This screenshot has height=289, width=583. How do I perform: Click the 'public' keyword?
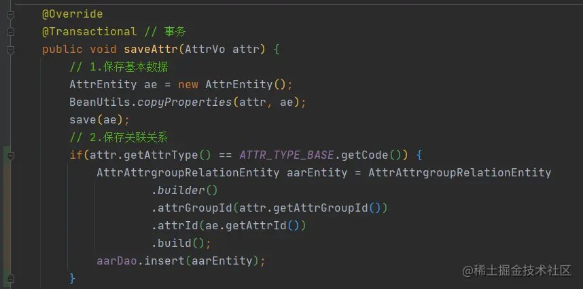(63, 50)
